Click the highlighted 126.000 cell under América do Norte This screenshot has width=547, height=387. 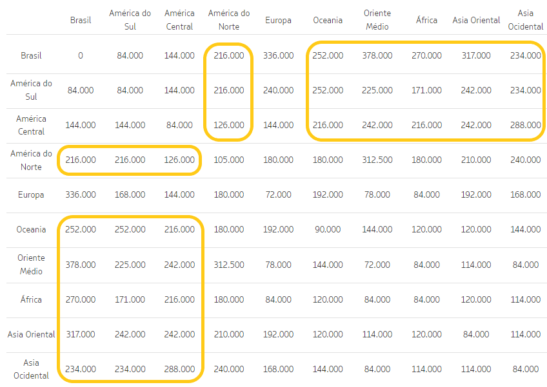click(228, 125)
